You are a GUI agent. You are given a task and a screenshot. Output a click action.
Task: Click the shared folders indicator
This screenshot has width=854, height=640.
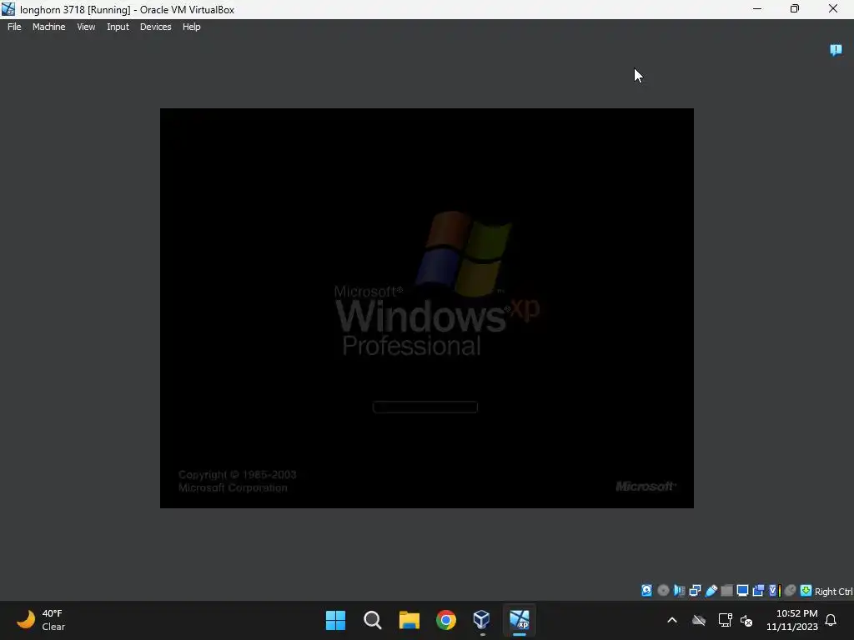(x=726, y=591)
